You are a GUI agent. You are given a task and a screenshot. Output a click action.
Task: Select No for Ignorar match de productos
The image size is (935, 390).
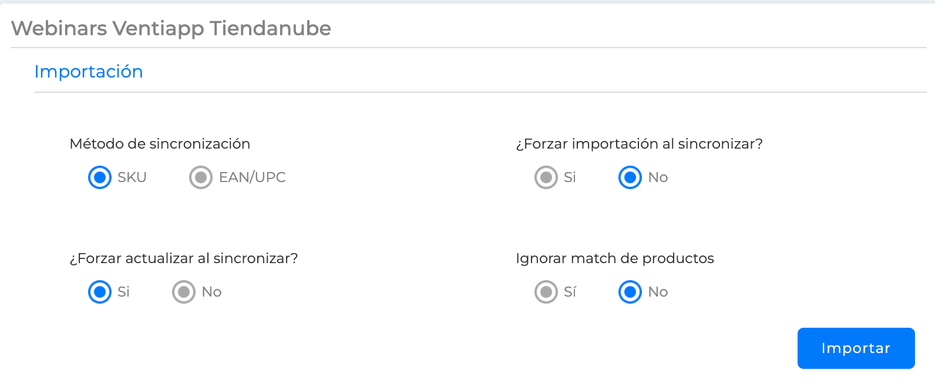coord(630,292)
